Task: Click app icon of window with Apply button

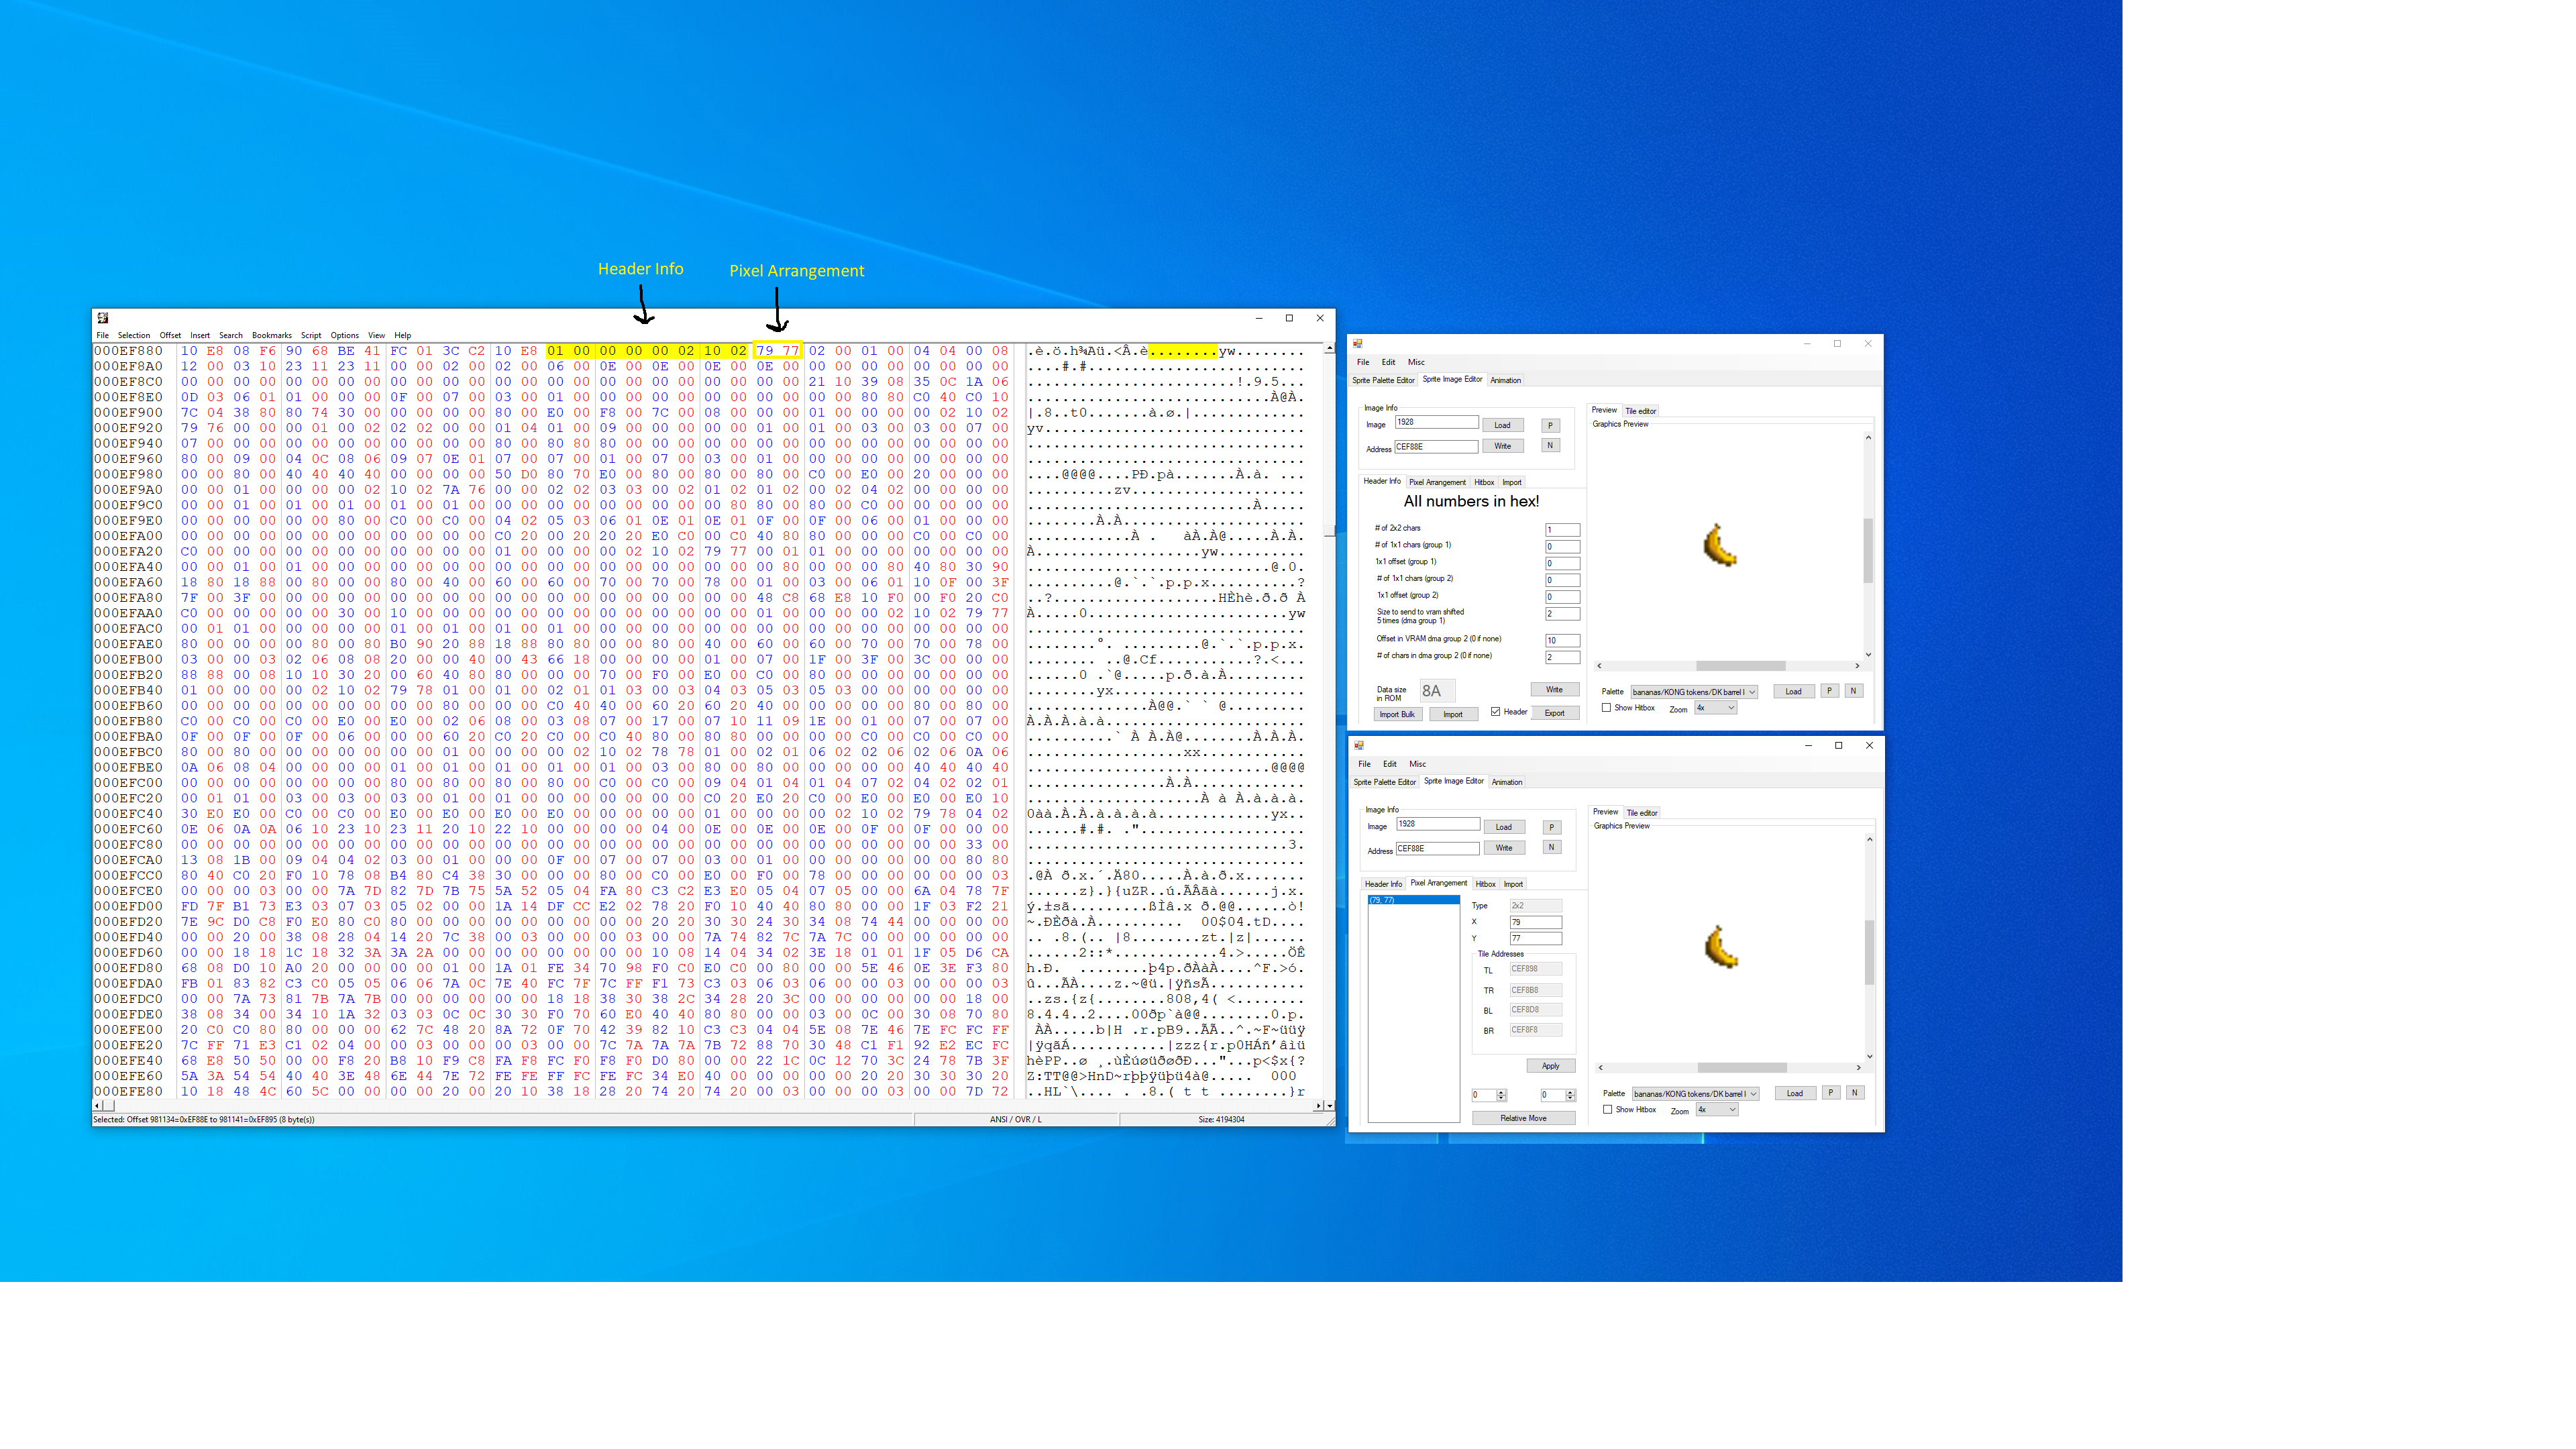Action: pyautogui.click(x=1359, y=745)
